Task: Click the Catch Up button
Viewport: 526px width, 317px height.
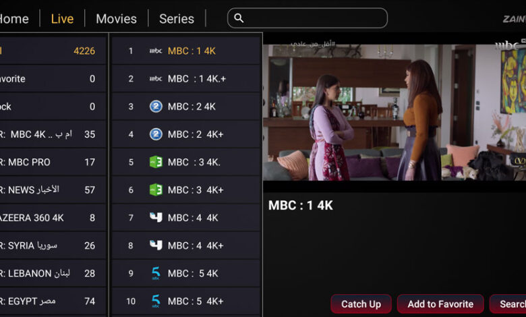Action: tap(361, 304)
